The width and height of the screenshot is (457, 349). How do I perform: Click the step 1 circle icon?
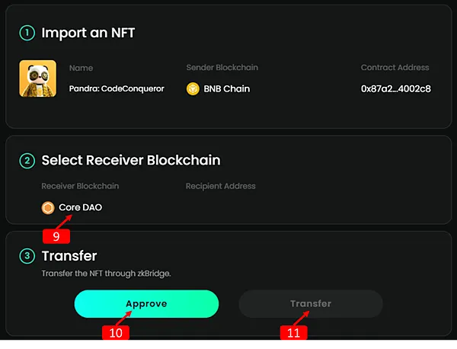point(27,33)
